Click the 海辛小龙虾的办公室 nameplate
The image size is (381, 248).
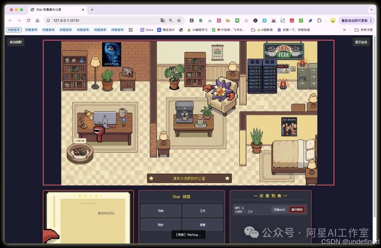(x=189, y=178)
